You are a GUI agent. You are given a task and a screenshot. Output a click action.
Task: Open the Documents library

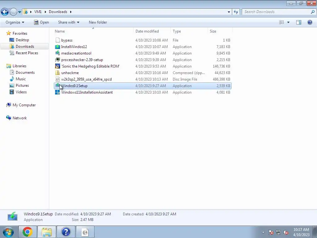tap(25, 73)
